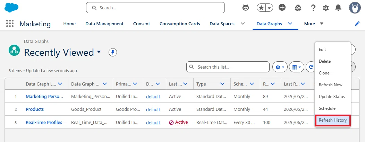
Task: Select Schedule in the action menu
Action: point(333,108)
